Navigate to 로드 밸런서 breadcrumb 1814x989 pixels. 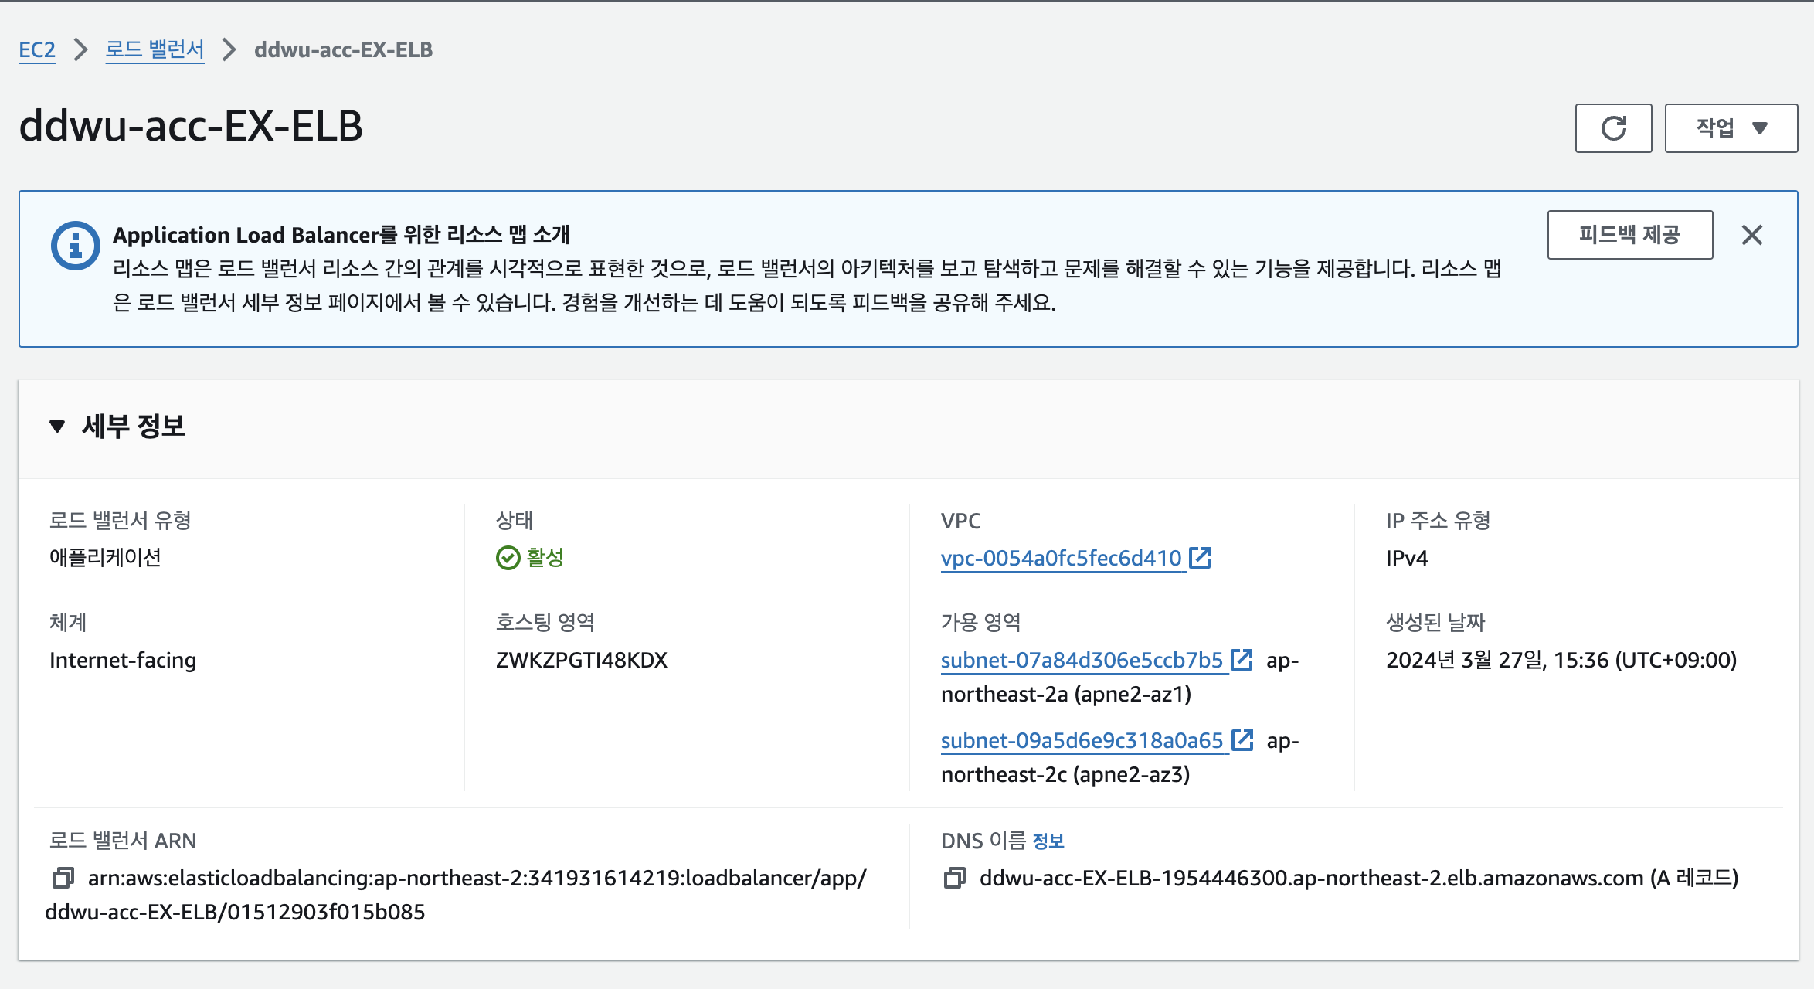coord(155,50)
